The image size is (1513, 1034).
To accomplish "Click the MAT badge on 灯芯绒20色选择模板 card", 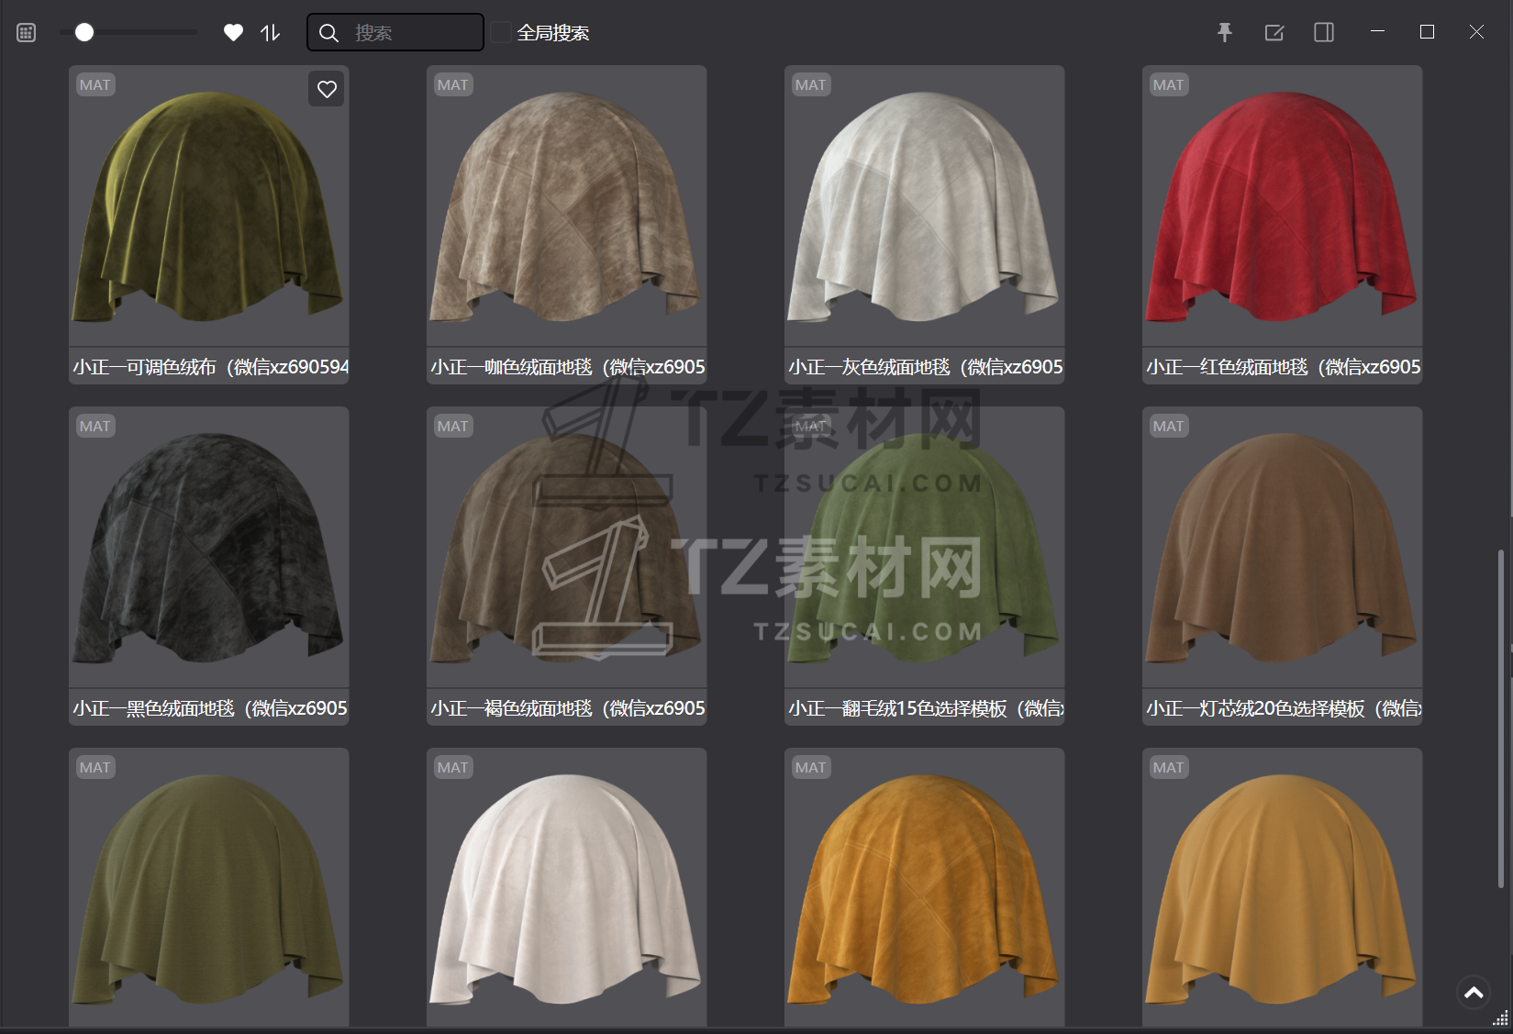I will 1169,427.
